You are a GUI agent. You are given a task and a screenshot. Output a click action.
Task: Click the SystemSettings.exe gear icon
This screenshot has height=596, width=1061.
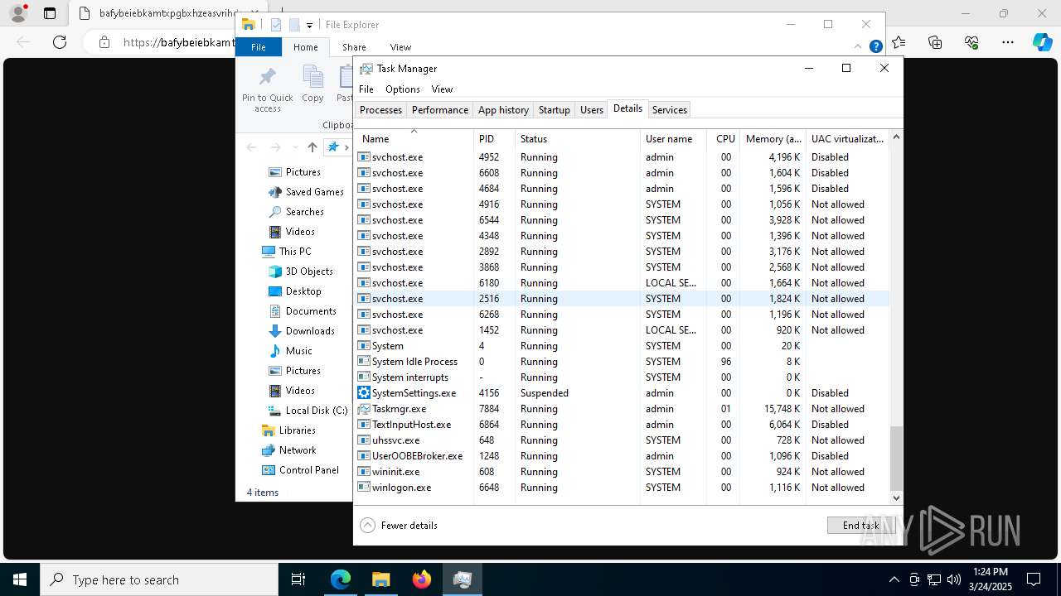(x=364, y=393)
